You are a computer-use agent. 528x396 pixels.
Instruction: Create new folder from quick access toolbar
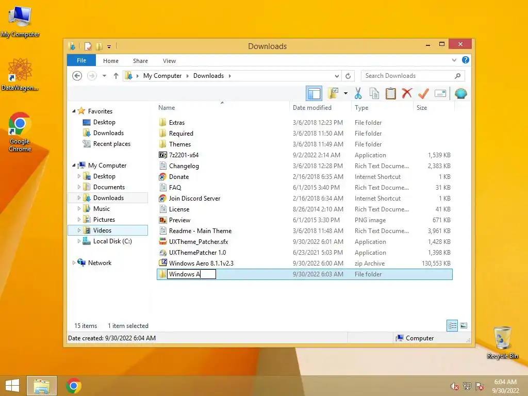99,46
